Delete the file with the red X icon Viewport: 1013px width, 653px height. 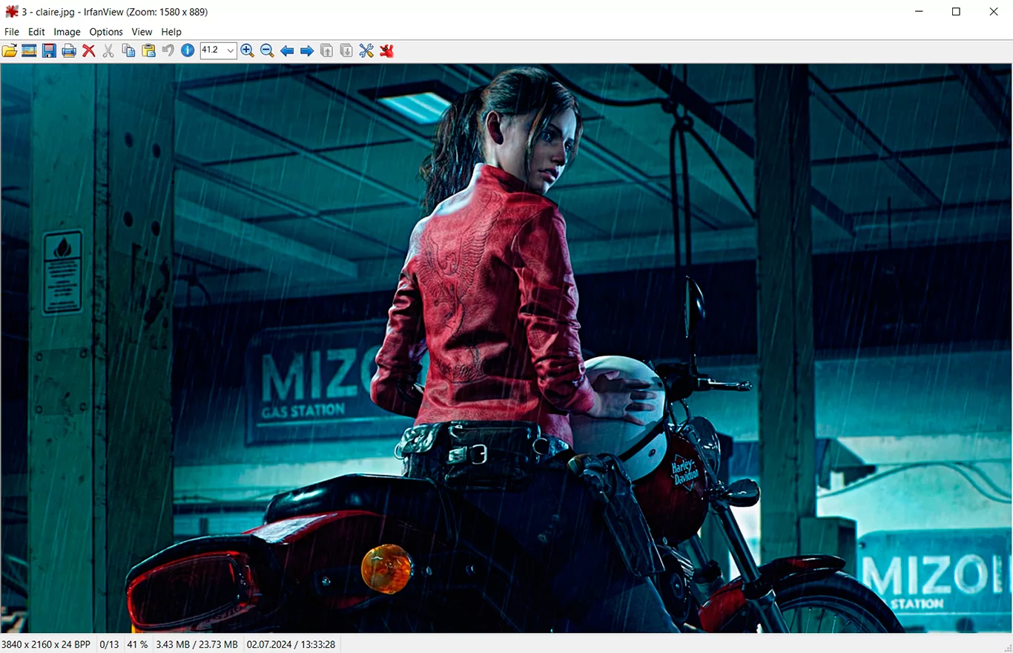point(89,50)
